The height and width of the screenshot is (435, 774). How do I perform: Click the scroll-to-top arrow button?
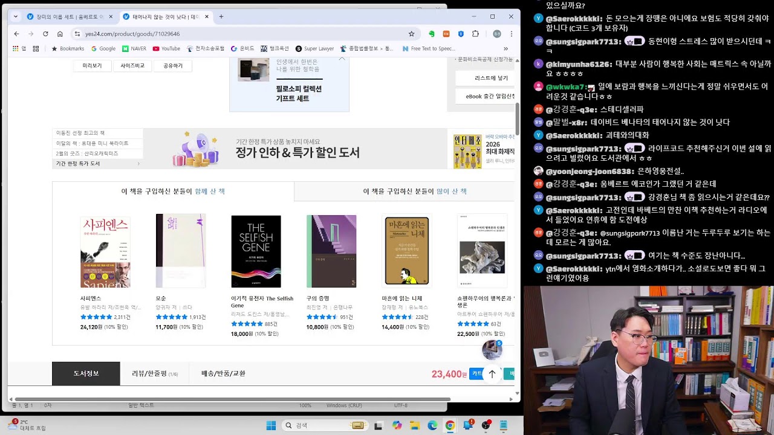pyautogui.click(x=492, y=374)
